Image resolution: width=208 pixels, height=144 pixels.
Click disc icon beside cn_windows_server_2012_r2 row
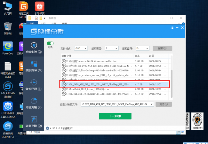click(x=64, y=75)
